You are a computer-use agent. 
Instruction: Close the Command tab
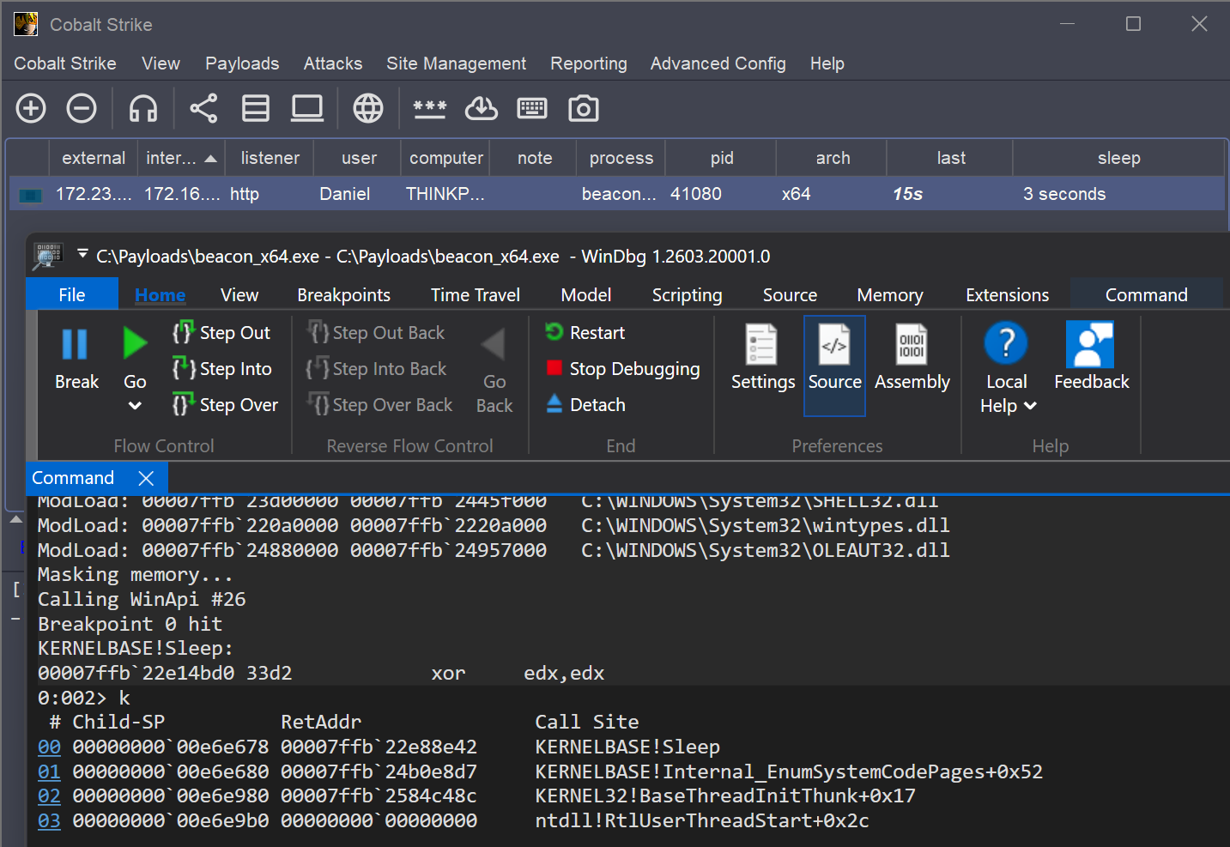pos(146,478)
